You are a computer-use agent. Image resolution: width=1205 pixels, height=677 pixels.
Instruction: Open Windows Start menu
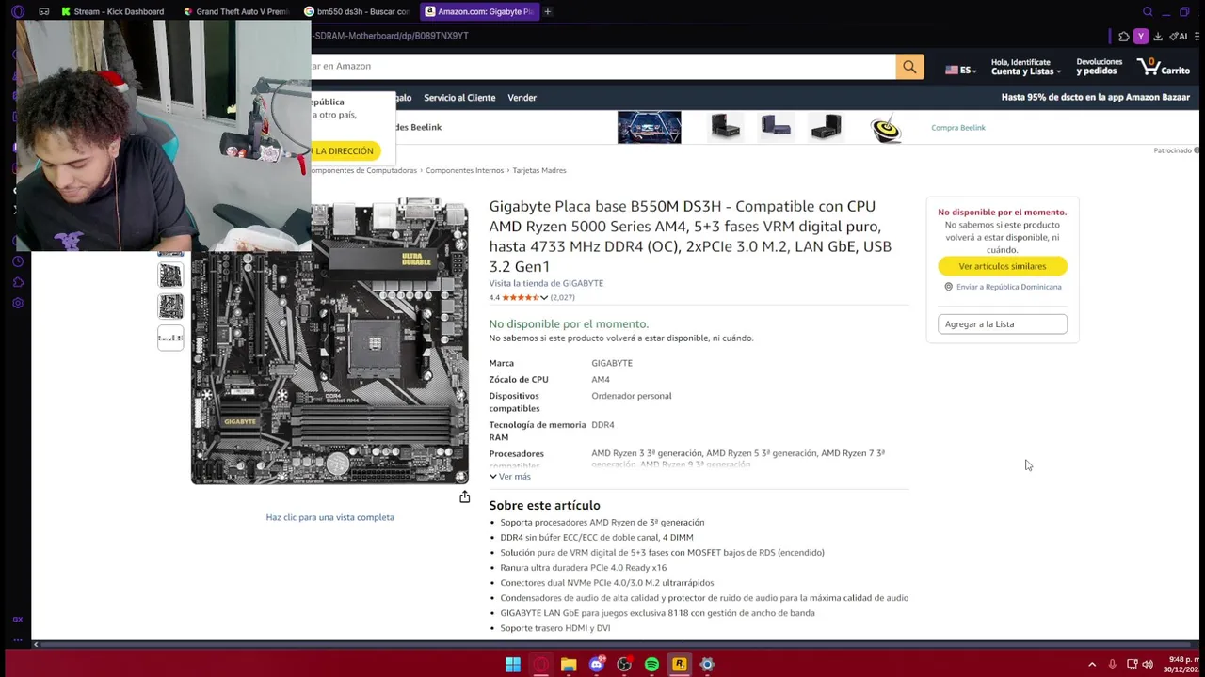click(513, 665)
